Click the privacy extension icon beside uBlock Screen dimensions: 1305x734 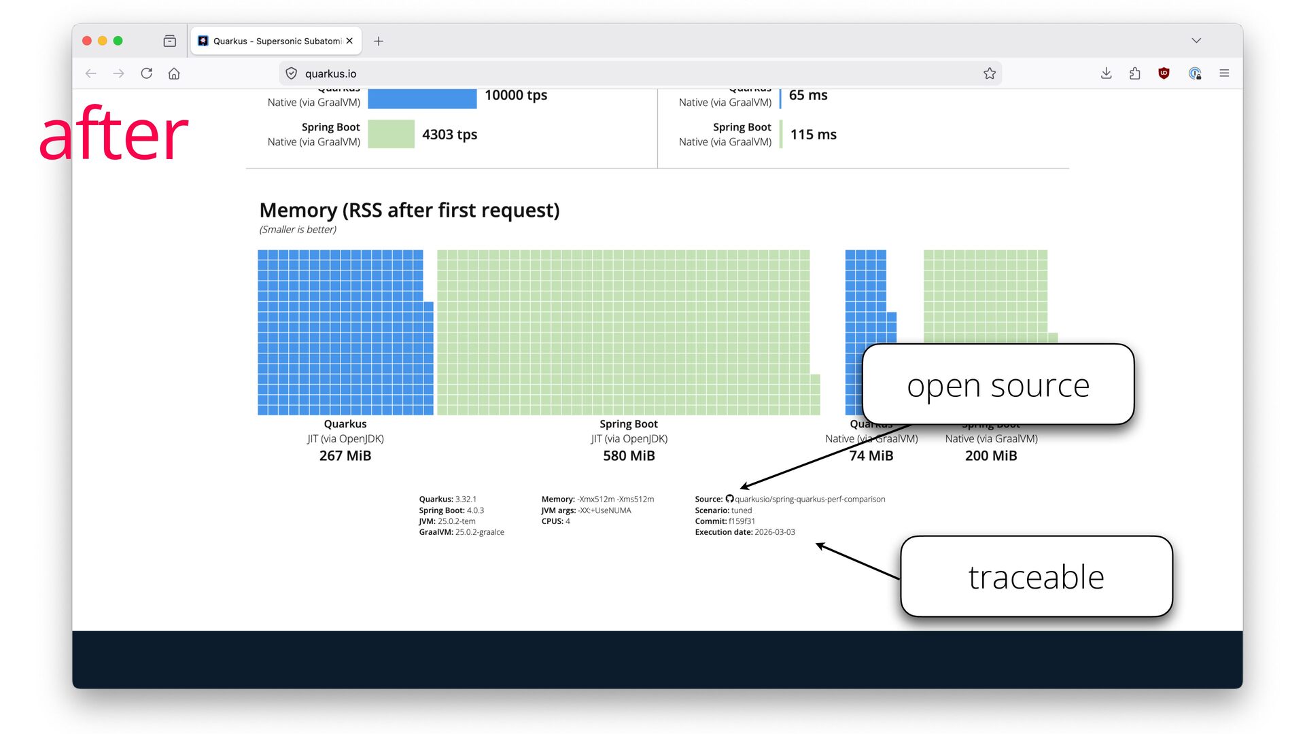coord(1194,73)
